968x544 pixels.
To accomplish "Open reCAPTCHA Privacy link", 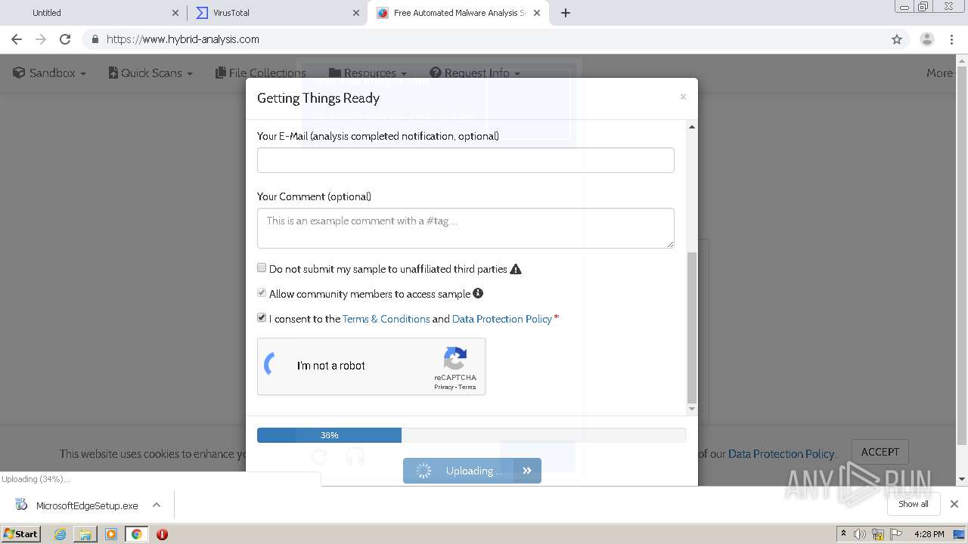I will [444, 387].
